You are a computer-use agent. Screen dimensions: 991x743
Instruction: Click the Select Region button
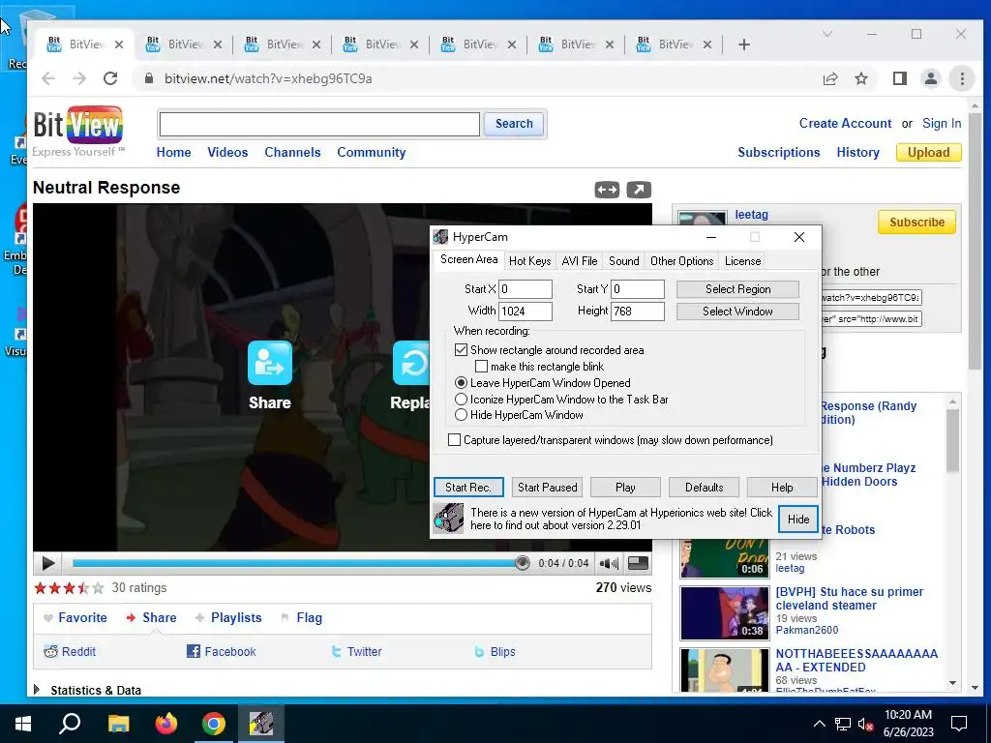(x=737, y=289)
